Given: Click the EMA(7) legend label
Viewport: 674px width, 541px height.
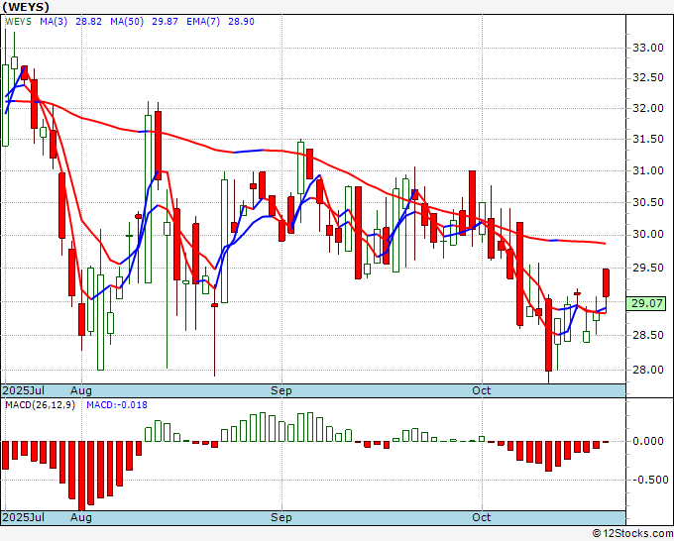Looking at the screenshot, I should (203, 22).
